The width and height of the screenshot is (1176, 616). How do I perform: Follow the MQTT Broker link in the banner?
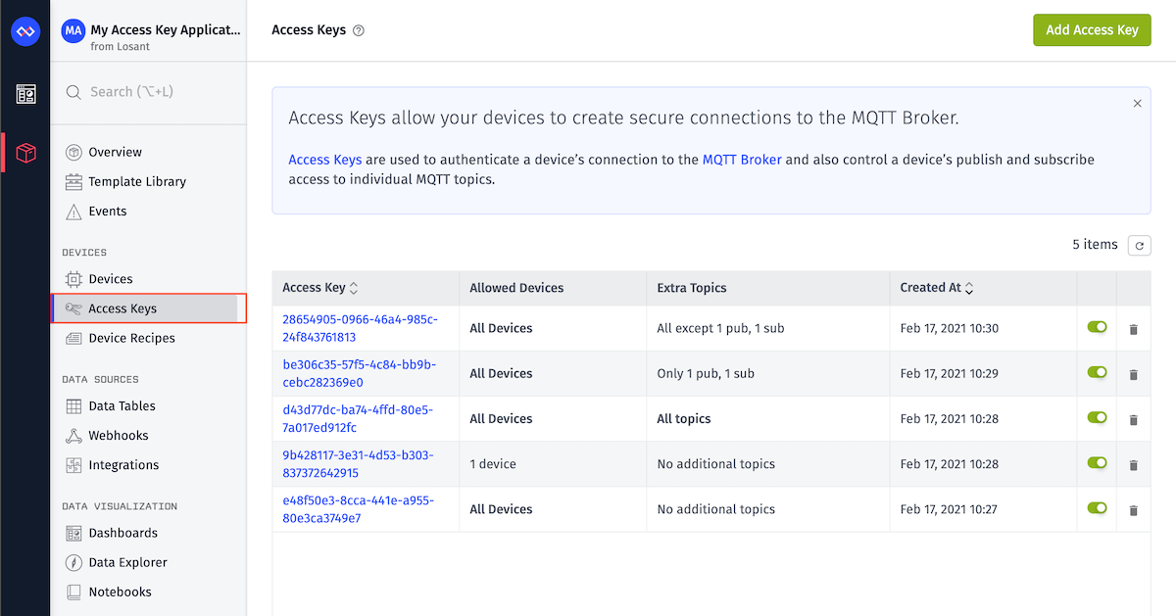pyautogui.click(x=742, y=160)
